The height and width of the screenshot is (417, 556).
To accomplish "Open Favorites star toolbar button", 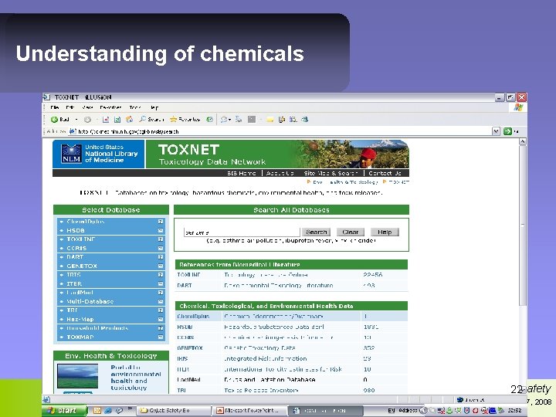I will pyautogui.click(x=185, y=120).
